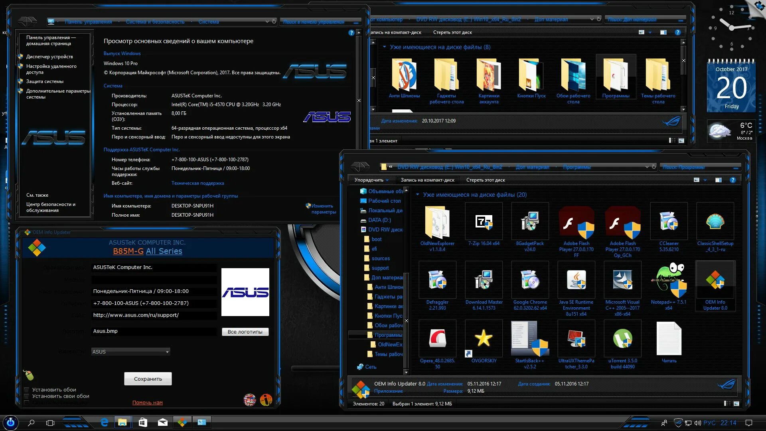Choose 'Запись на компакт-диск' in Программы window
This screenshot has height=431, width=766.
427,180
